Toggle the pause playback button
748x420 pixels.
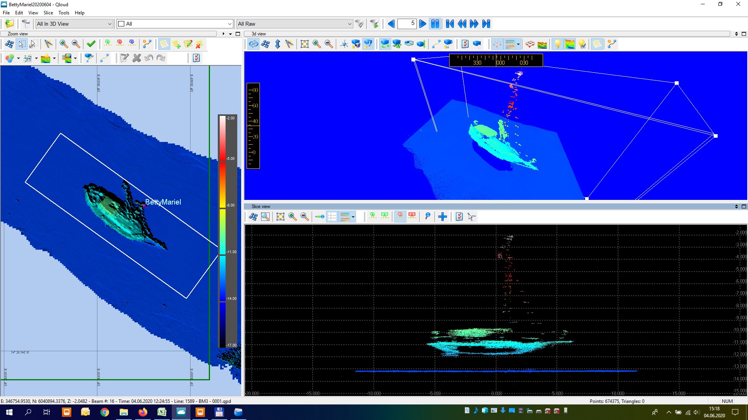pos(435,24)
